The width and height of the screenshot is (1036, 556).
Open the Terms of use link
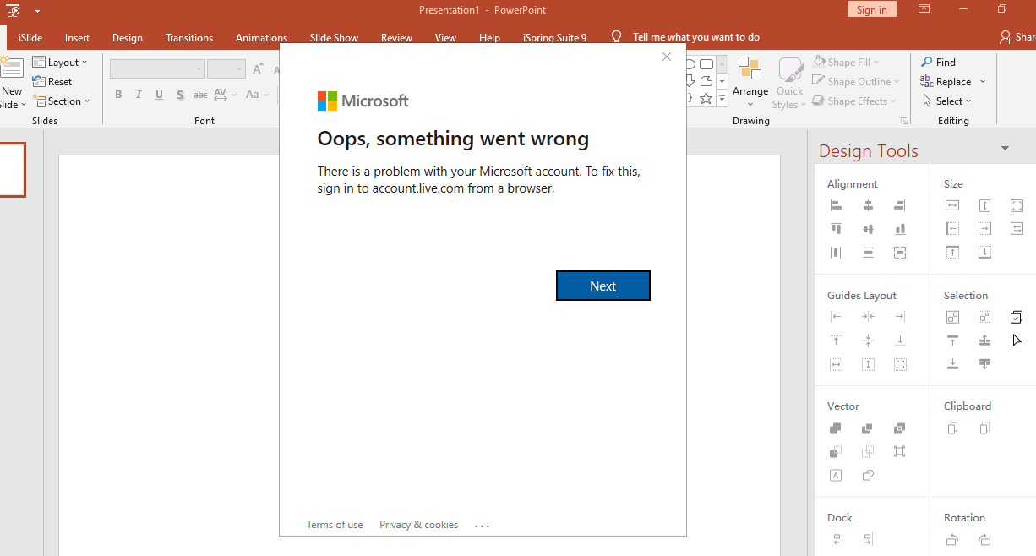335,525
